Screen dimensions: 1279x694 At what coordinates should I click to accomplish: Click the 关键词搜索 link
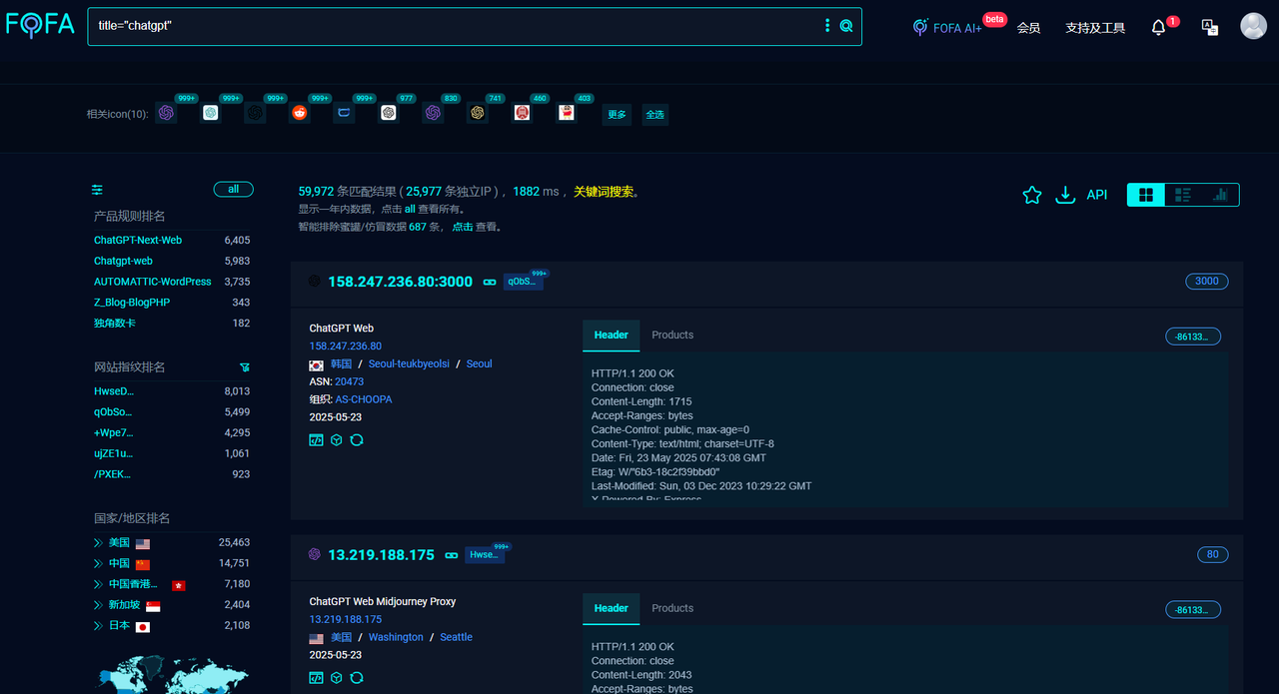pos(604,192)
